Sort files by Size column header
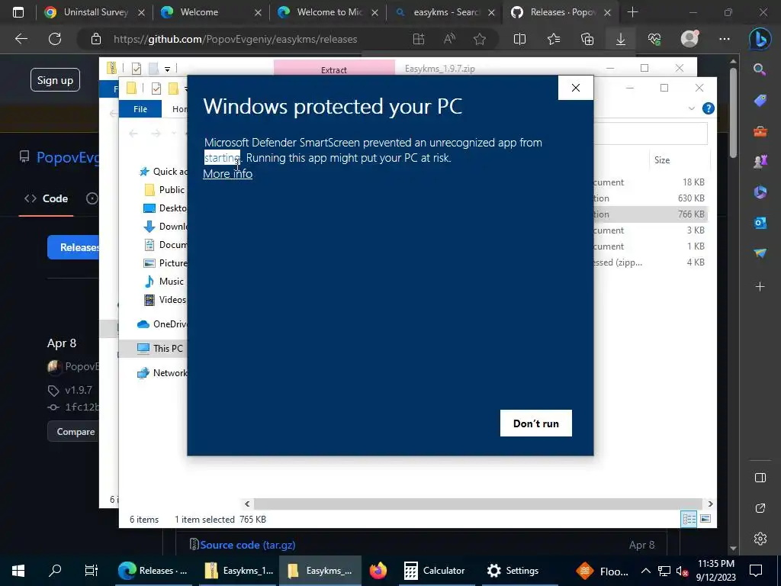Viewport: 781px width, 586px height. [662, 160]
